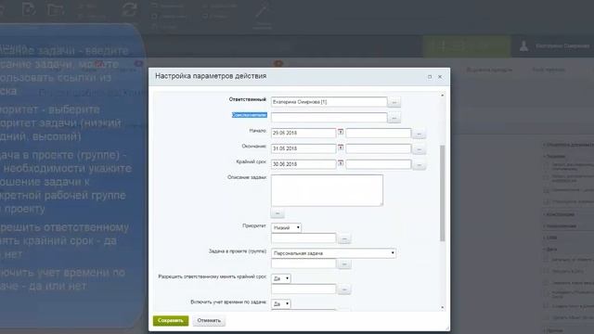Expand the Конструкции section in background panel
Image resolution: width=594 pixels, height=334 pixels.
coord(561,214)
